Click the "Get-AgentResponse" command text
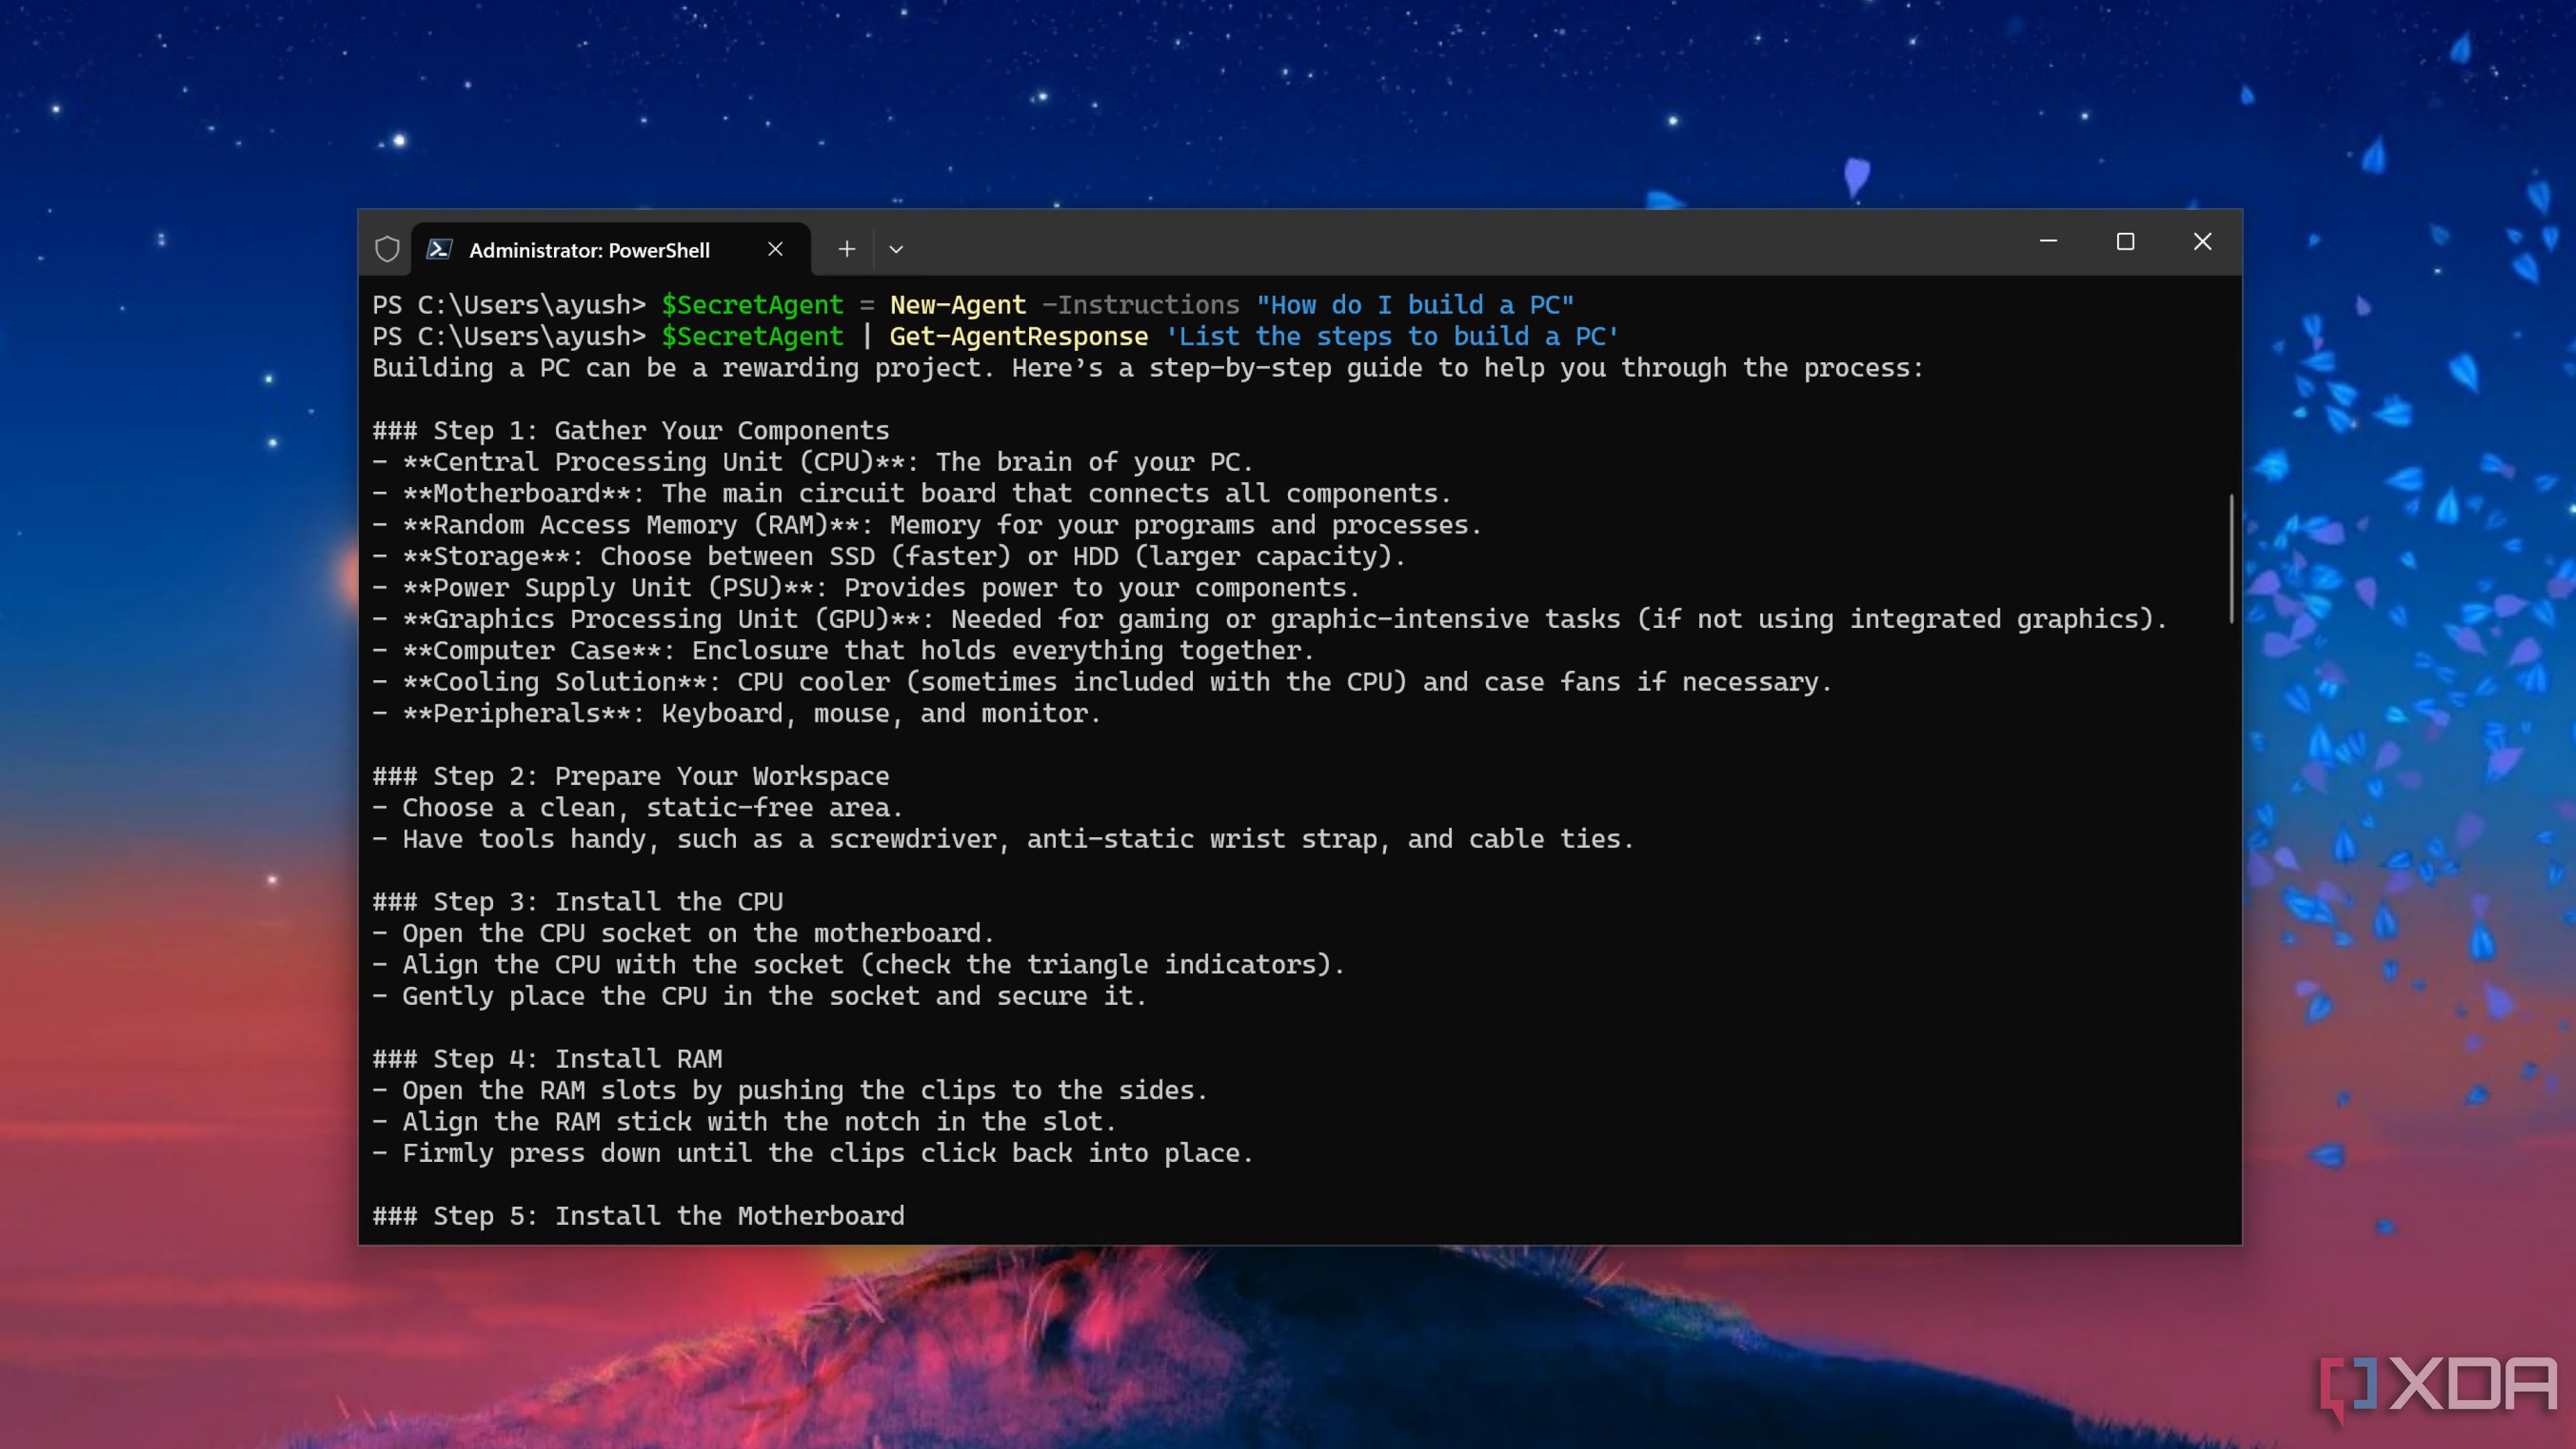The image size is (2576, 1449). (x=1018, y=337)
